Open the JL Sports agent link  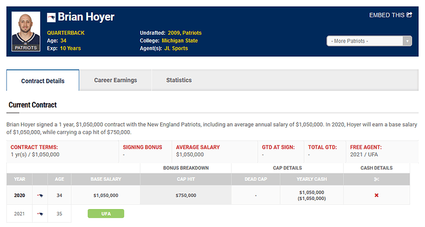(x=176, y=48)
